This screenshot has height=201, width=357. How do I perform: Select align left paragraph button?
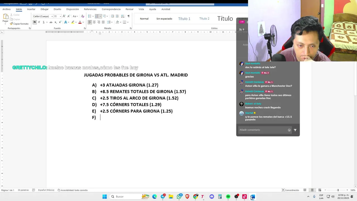click(90, 22)
